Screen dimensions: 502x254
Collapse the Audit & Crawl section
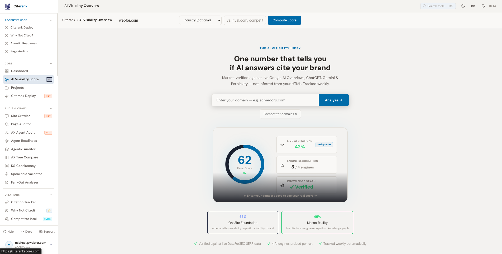click(x=51, y=109)
